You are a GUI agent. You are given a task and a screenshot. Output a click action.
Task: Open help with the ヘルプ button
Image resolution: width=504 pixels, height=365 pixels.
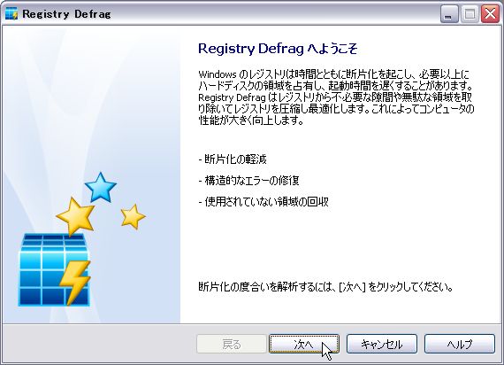459,344
